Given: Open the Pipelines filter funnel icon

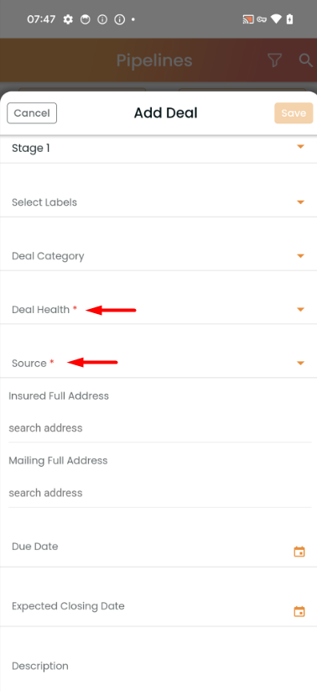Looking at the screenshot, I should pyautogui.click(x=274, y=60).
